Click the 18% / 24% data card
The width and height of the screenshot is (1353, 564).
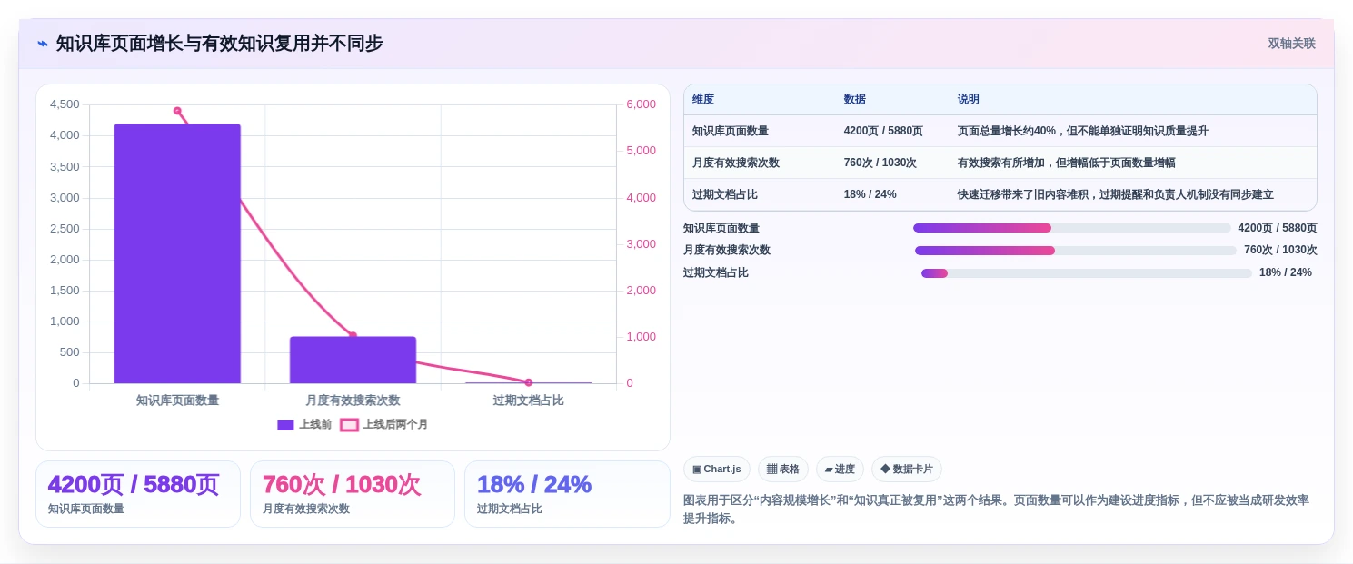(567, 494)
